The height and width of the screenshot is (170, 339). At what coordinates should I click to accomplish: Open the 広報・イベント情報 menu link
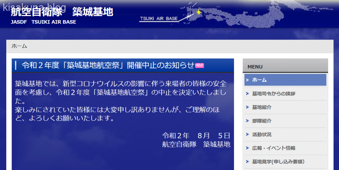pyautogui.click(x=273, y=148)
